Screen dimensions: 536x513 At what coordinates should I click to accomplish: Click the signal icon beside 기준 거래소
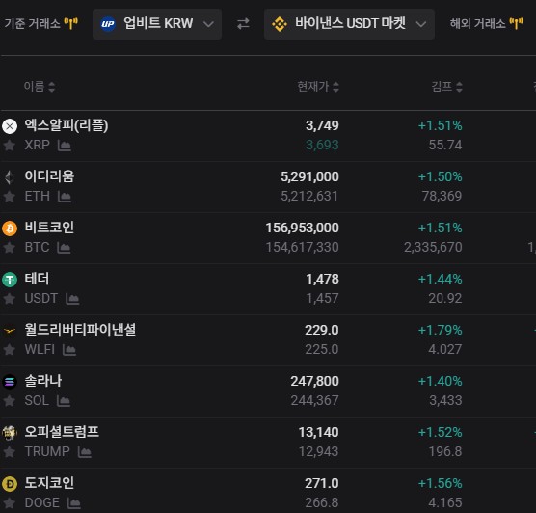click(71, 23)
